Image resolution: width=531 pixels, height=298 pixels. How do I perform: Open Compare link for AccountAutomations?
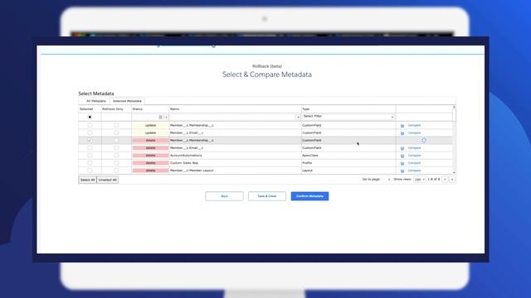tap(414, 156)
